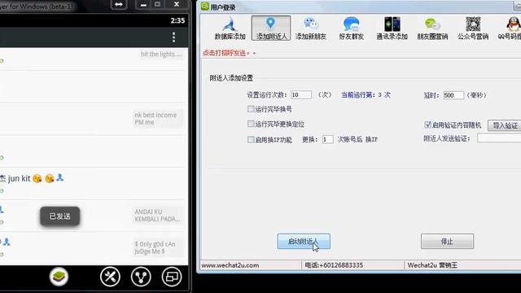Screen dimensions: 521x293
Task: Open the 数据库添加 toolbar icon
Action: tap(230, 28)
